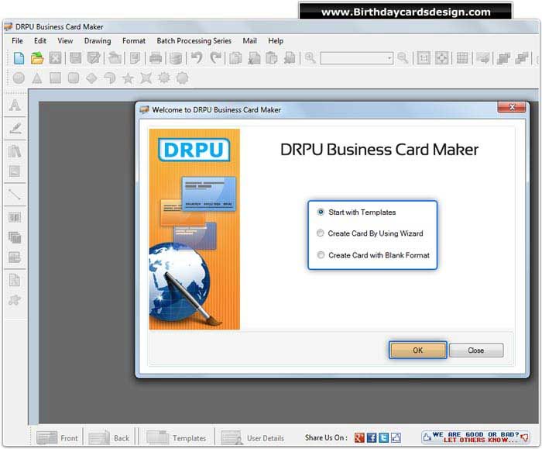The image size is (542, 449).
Task: Select the Line drawing tool
Action: 15,195
